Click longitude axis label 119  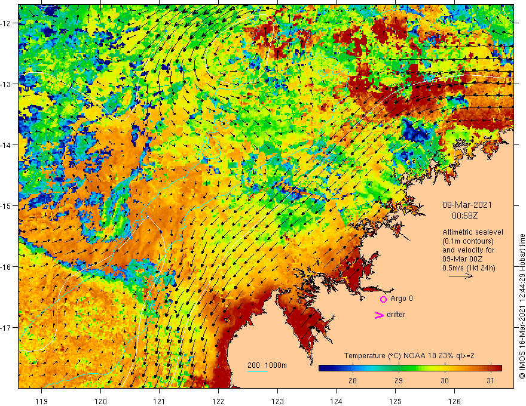[42, 401]
